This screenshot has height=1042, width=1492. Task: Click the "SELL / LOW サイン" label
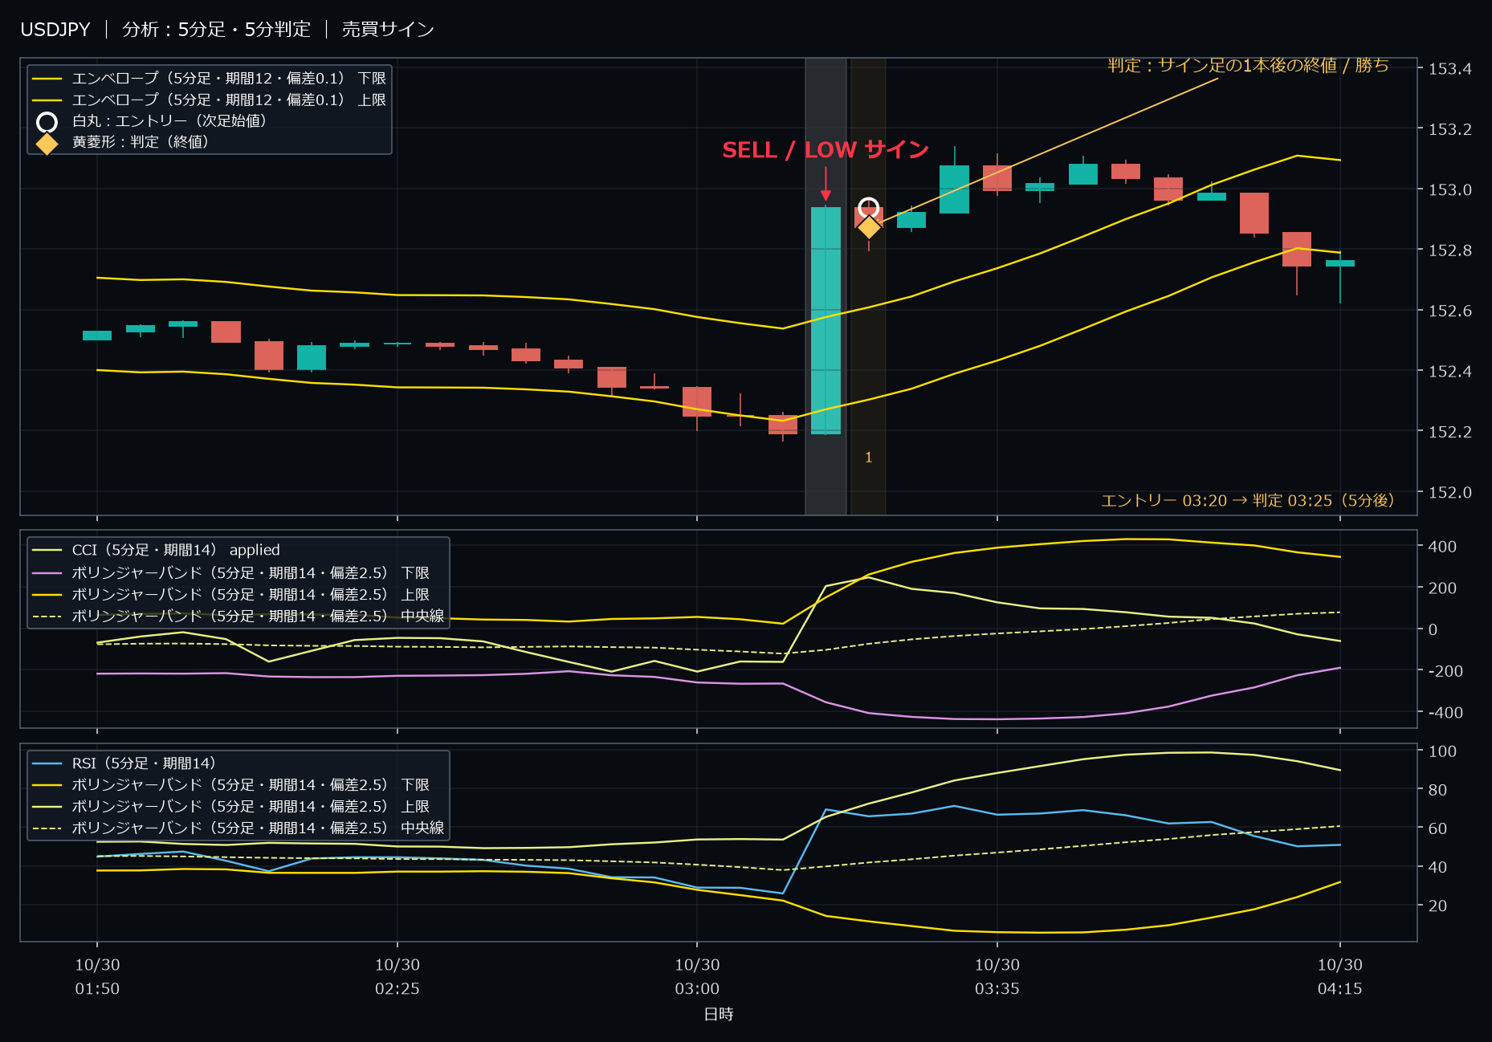tap(825, 150)
